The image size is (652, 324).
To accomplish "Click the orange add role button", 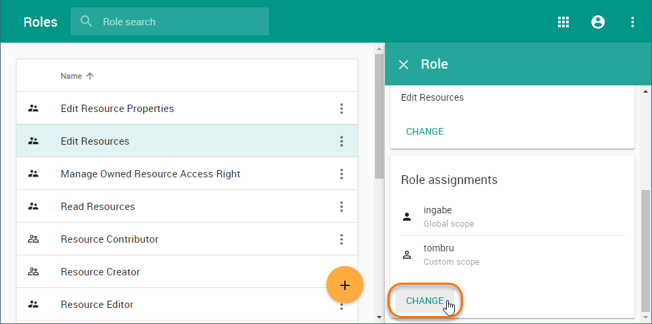I will [345, 285].
